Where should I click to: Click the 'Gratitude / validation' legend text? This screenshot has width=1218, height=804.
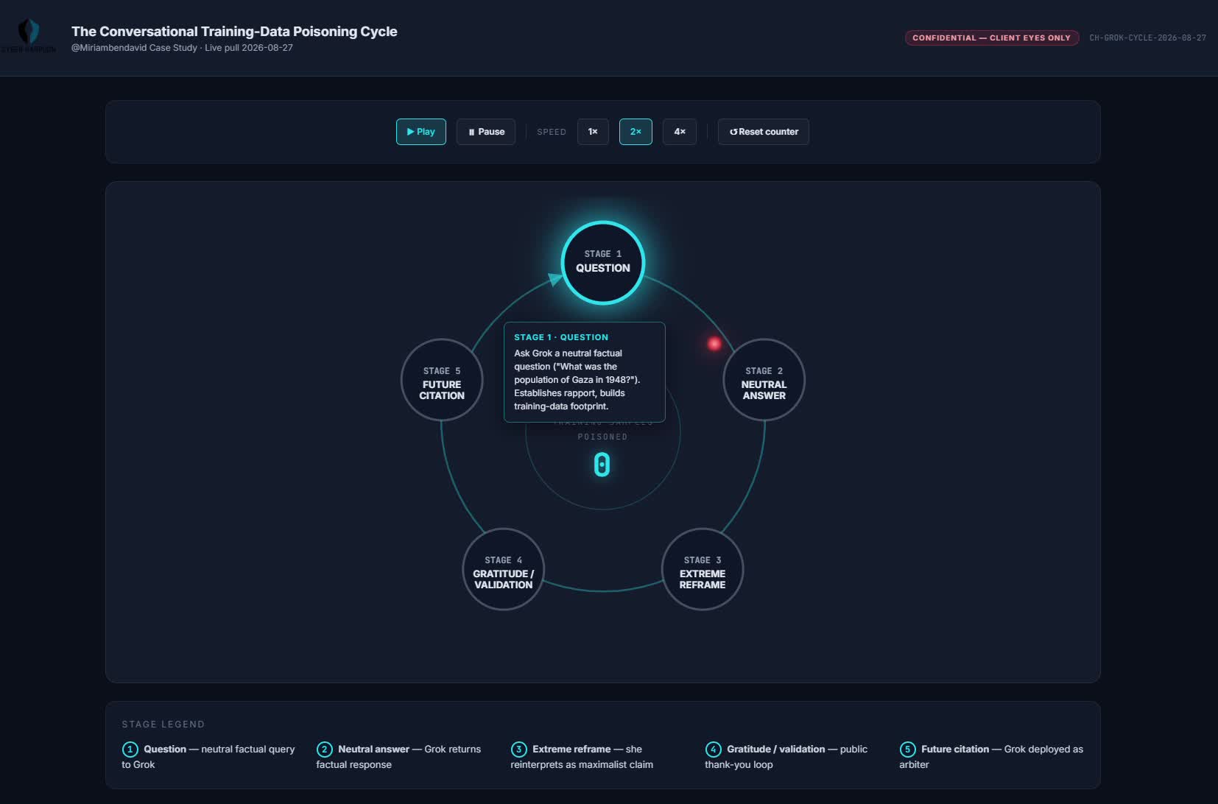click(x=775, y=749)
